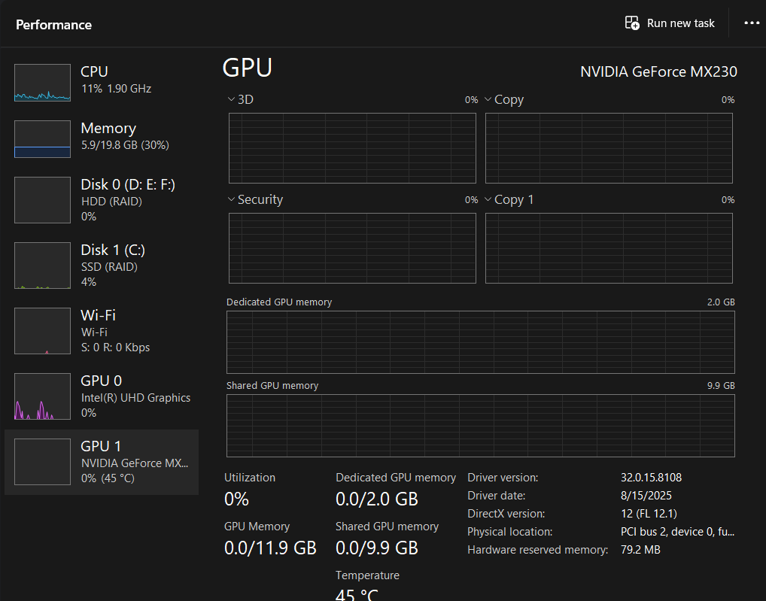Click the truncated Physical location value
This screenshot has height=601, width=766.
(x=677, y=532)
